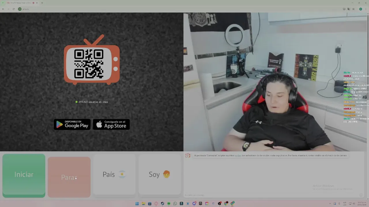Click the red Parar button

[x=69, y=177]
